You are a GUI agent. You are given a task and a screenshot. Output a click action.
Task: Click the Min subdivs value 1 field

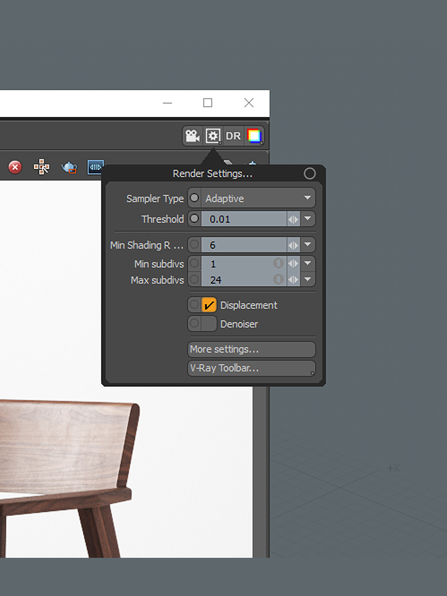244,264
